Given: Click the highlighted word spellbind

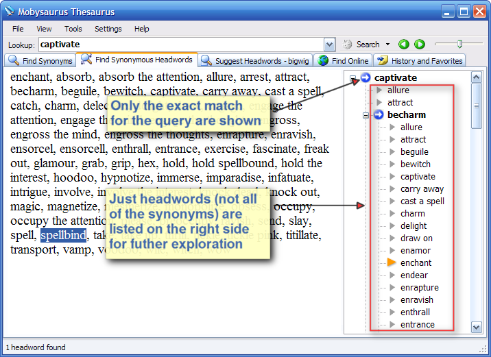Looking at the screenshot, I should coord(63,235).
